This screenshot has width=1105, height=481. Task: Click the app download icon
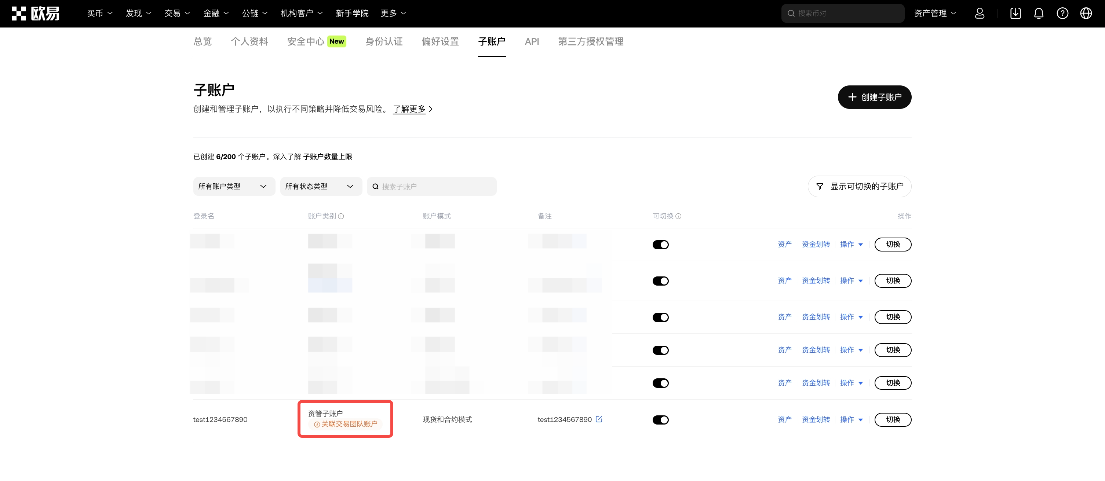pos(1015,13)
